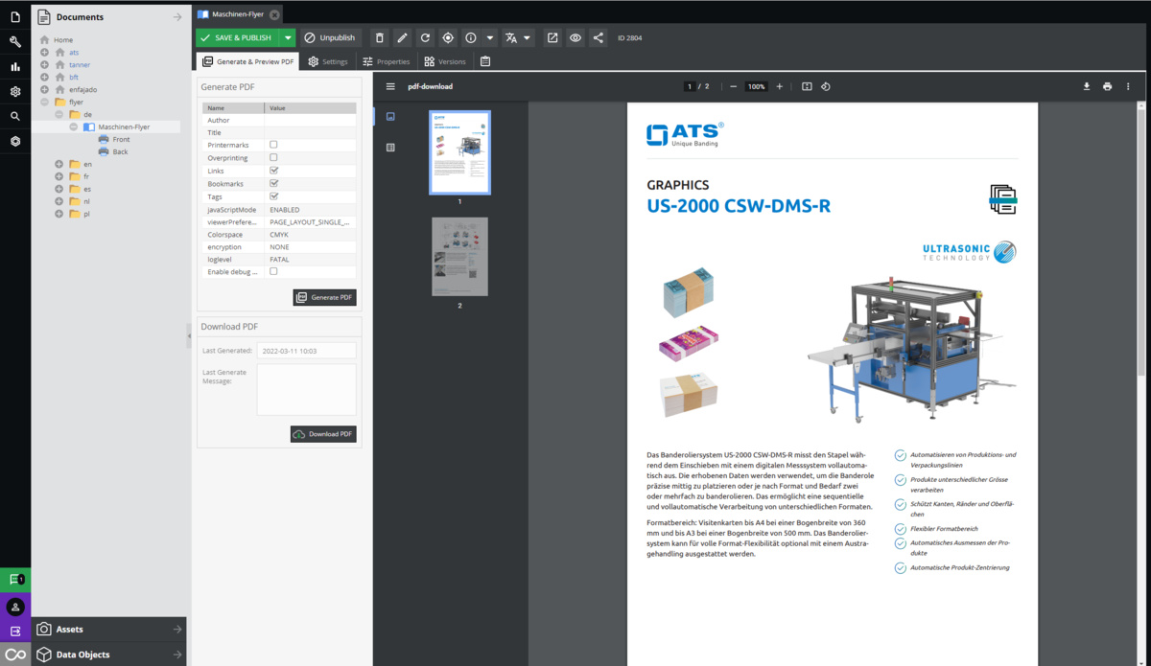The height and width of the screenshot is (666, 1151).
Task: Locate the document in tree with target icon
Action: tap(448, 37)
